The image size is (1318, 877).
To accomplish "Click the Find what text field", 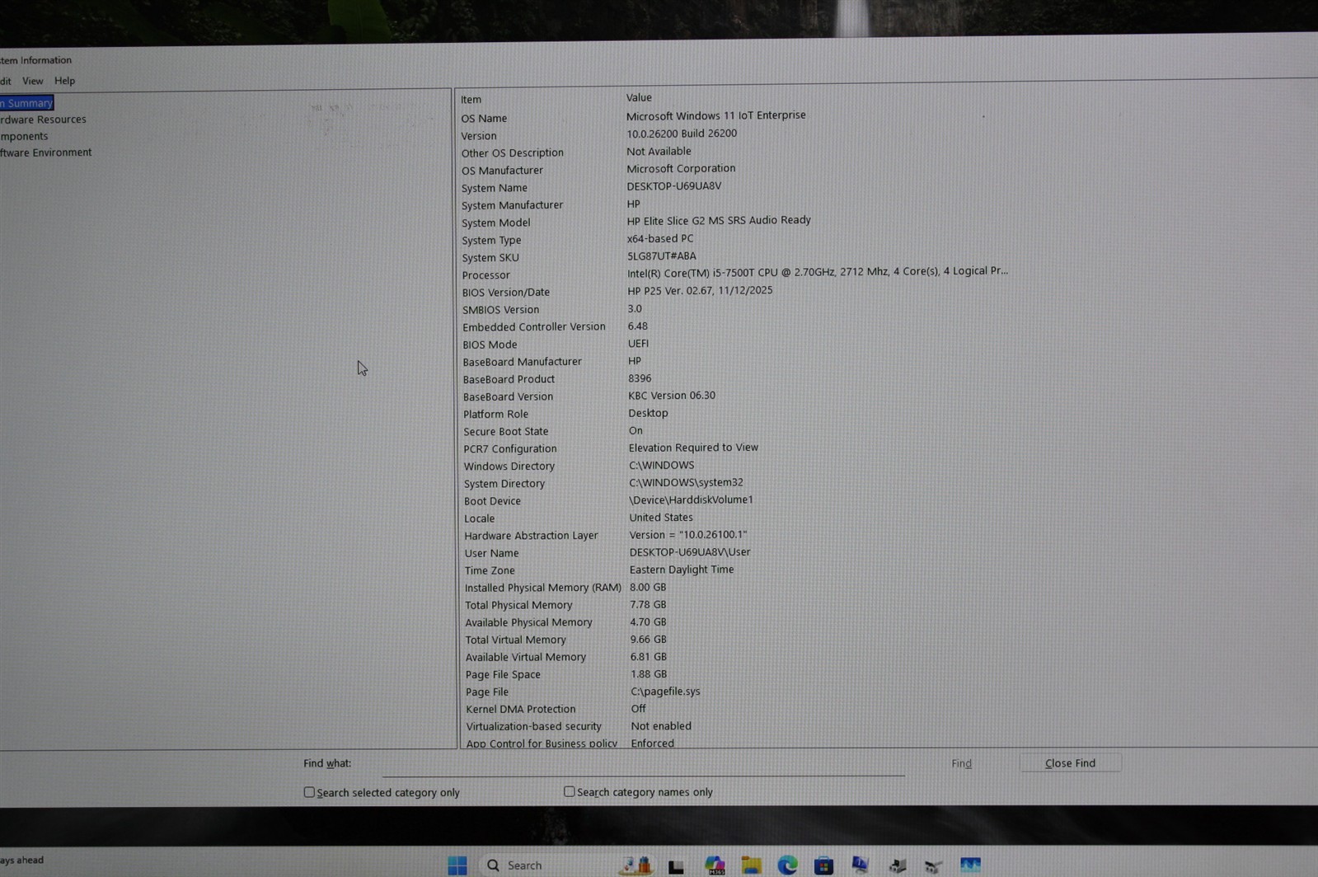I will pos(643,764).
